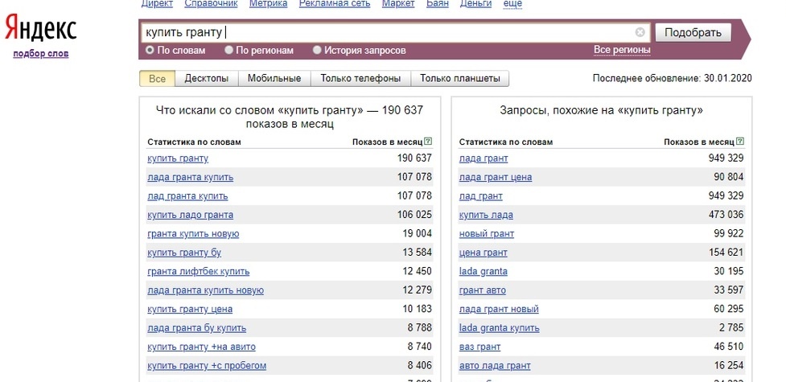Click the 'Подобрать' button
Image resolution: width=786 pixels, height=382 pixels.
[693, 33]
